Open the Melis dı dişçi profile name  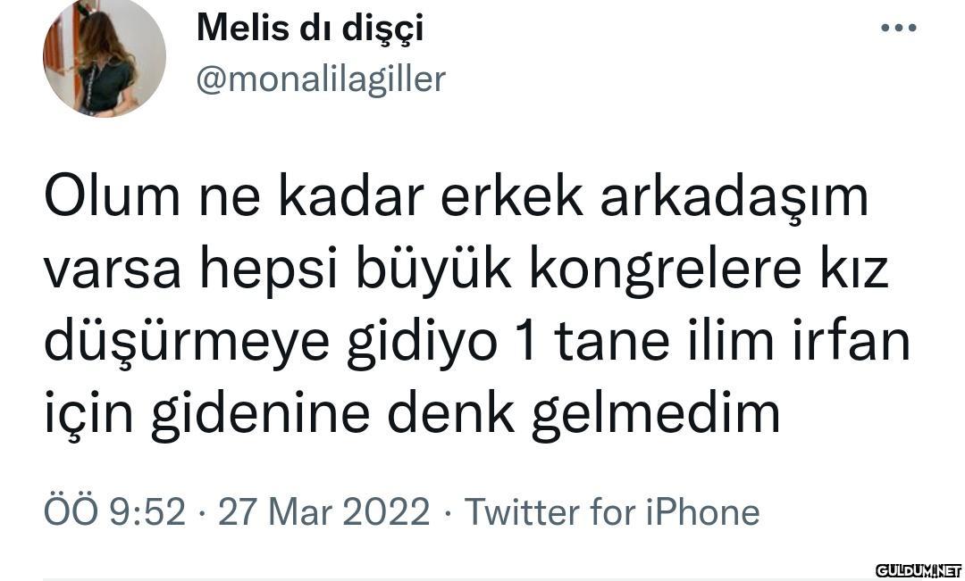[309, 28]
